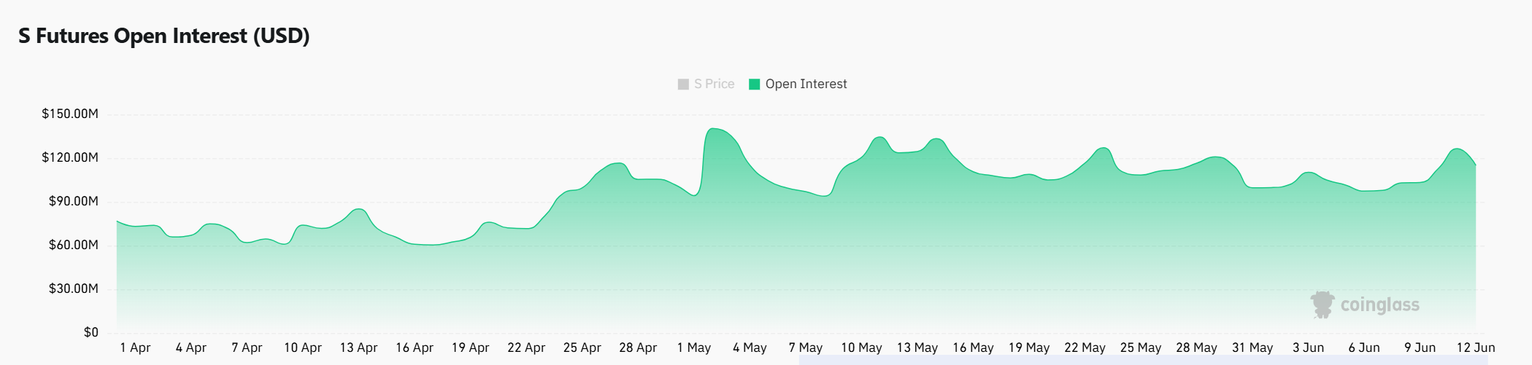Click the range selector bar below the dates

click(x=1143, y=360)
